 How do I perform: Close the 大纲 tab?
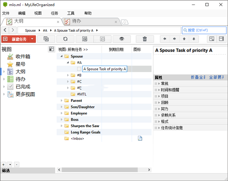tap(58, 22)
